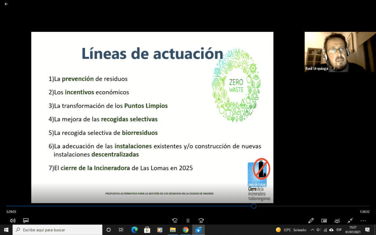Skip forward 30 seconds
Image resolution: width=376 pixels, height=235 pixels.
coord(201,221)
